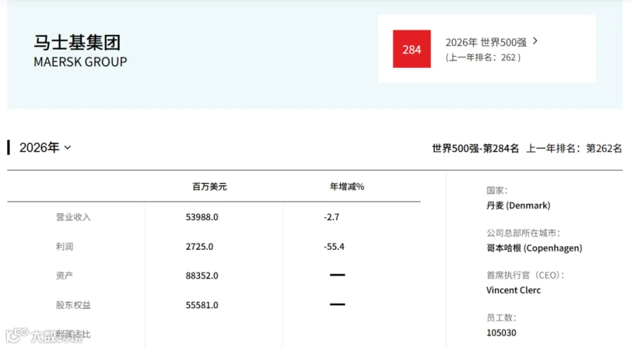This screenshot has width=631, height=348.
Task: Select revenue change value -2.7
Action: pyautogui.click(x=331, y=217)
